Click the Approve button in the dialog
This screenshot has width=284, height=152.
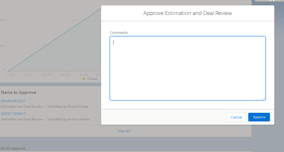coord(259,117)
